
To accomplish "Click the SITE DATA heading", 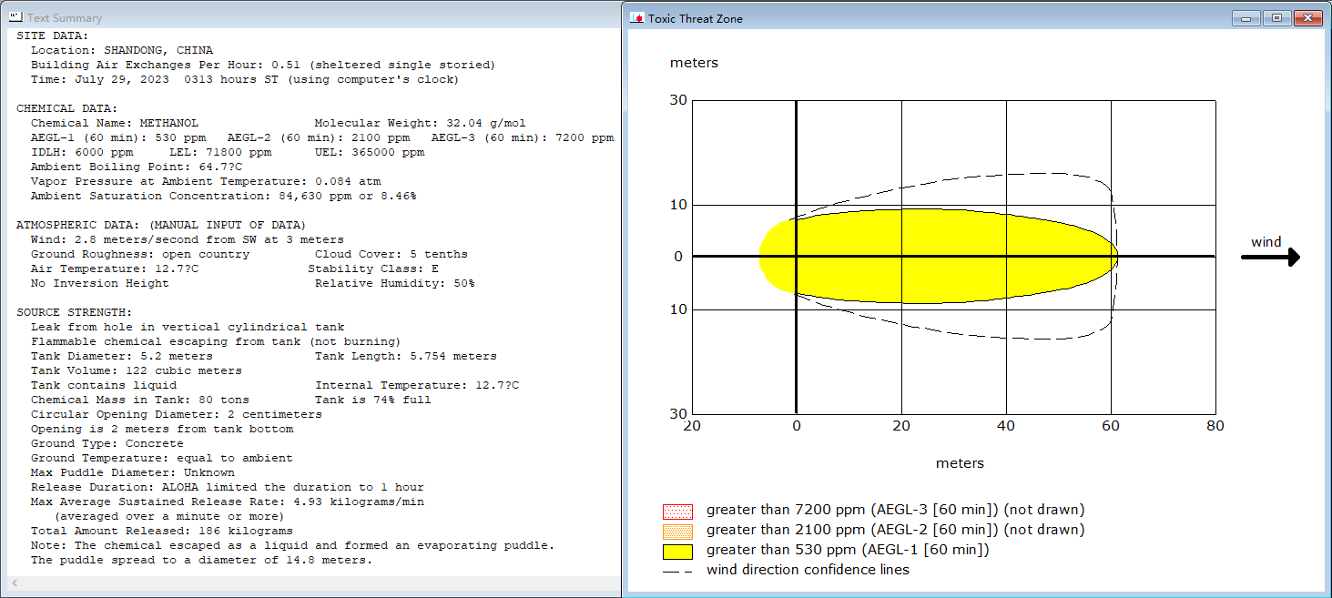I will 53,35.
